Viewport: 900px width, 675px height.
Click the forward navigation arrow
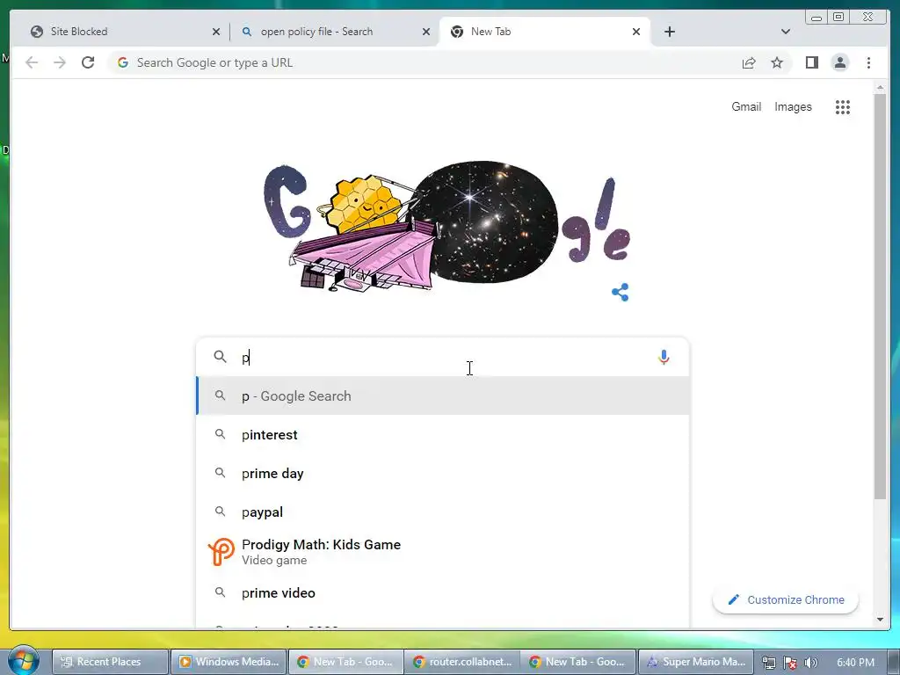click(x=60, y=62)
